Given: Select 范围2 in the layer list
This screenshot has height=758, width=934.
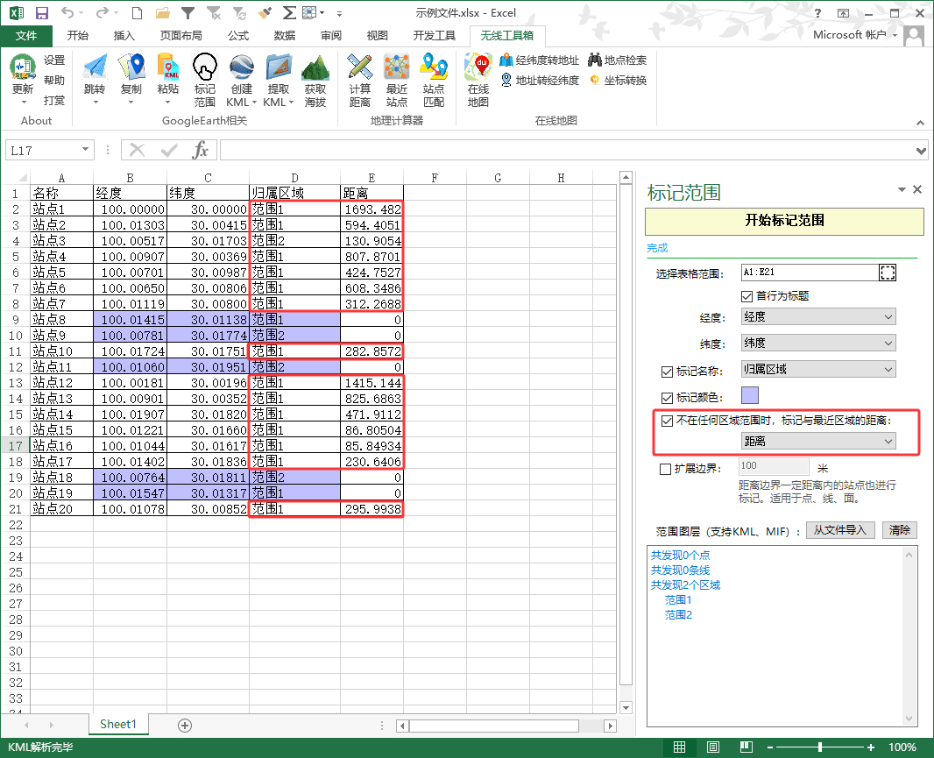Looking at the screenshot, I should point(678,615).
